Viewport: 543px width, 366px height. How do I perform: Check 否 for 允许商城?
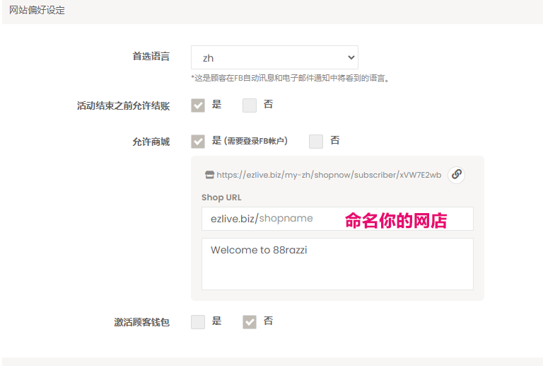[316, 142]
